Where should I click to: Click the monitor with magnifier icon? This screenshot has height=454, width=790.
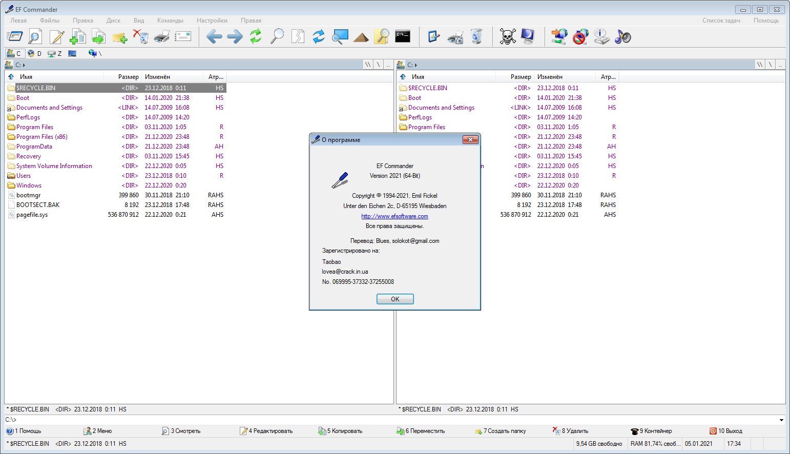(x=340, y=36)
